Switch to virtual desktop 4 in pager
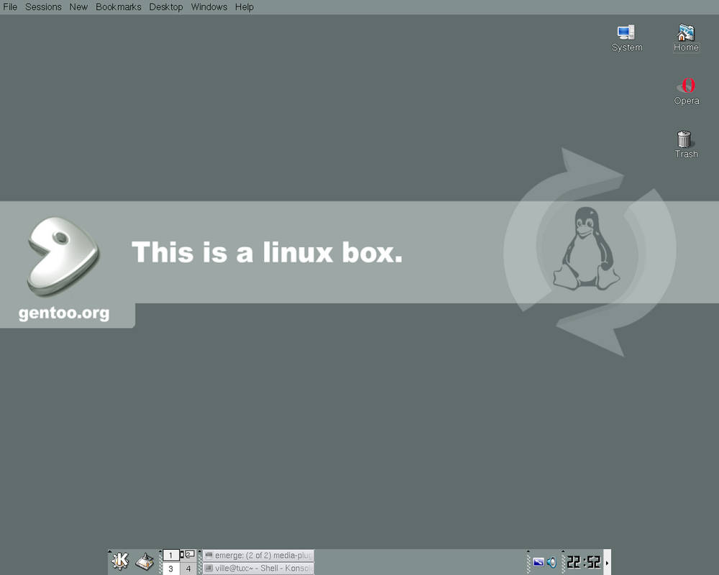 click(188, 569)
